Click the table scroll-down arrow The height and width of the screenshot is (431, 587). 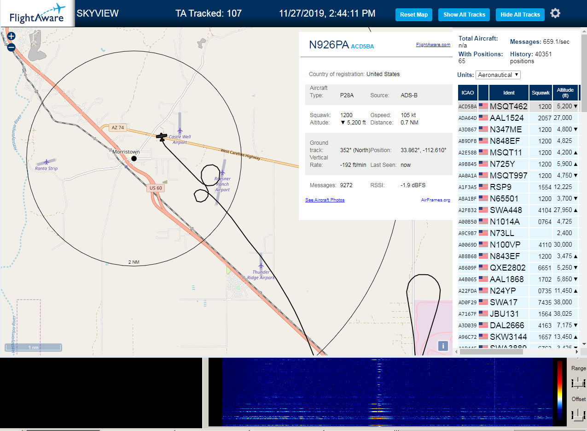pos(584,344)
